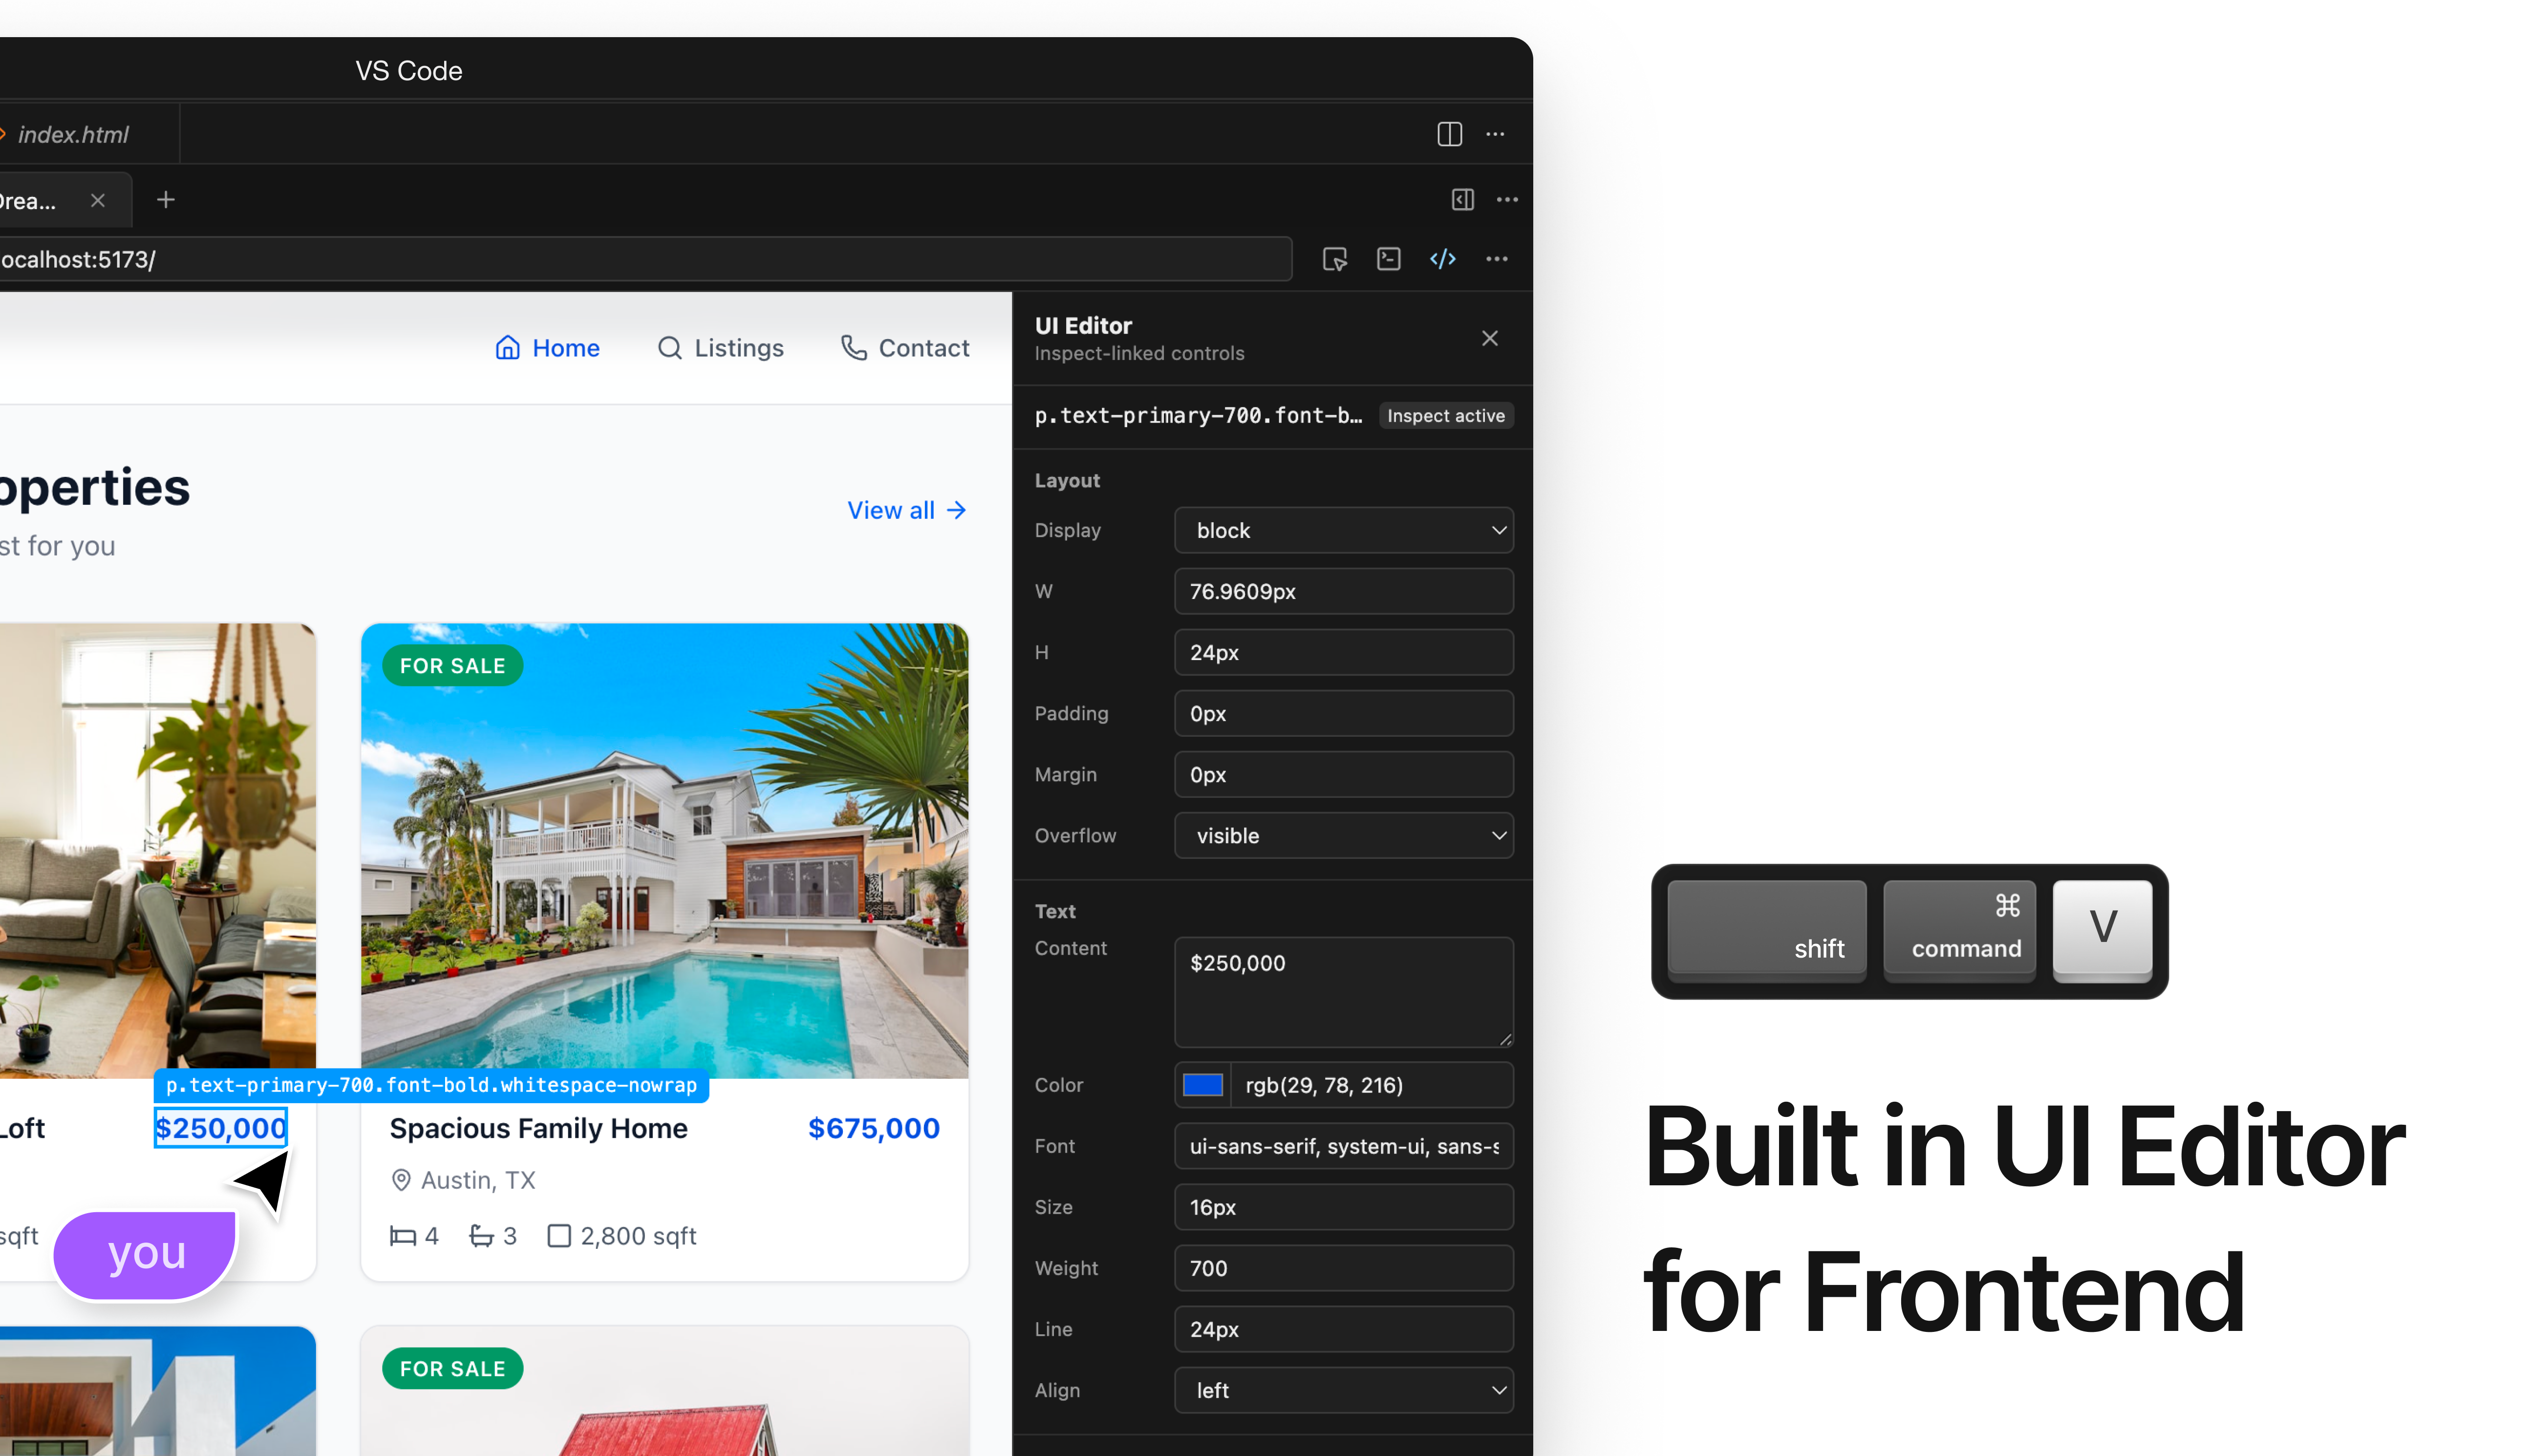This screenshot has height=1456, width=2531.
Task: Open a new browser tab with plus
Action: (166, 200)
